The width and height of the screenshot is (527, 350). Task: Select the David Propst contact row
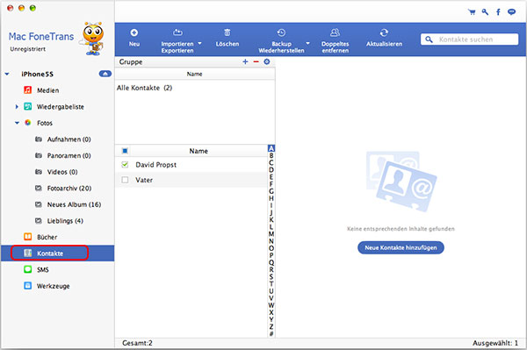click(x=191, y=164)
